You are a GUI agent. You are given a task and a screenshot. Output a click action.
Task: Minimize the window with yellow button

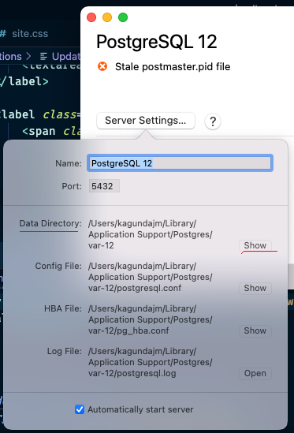107,17
